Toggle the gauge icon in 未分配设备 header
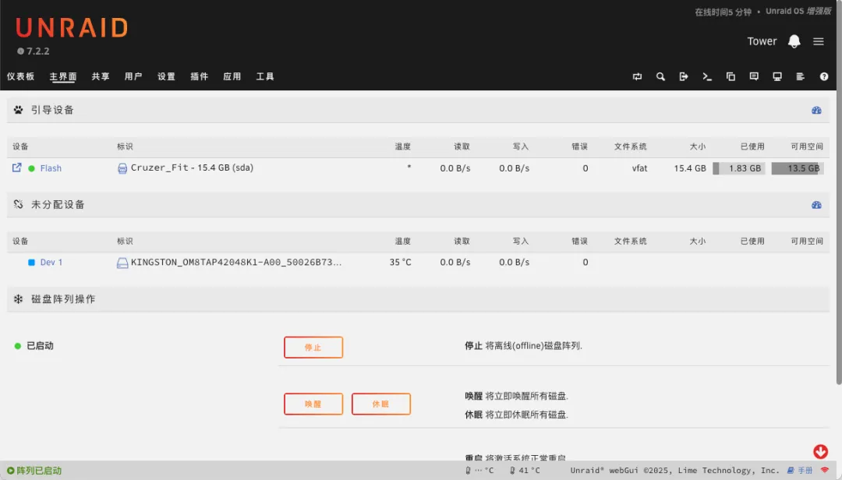This screenshot has width=842, height=480. pos(816,205)
